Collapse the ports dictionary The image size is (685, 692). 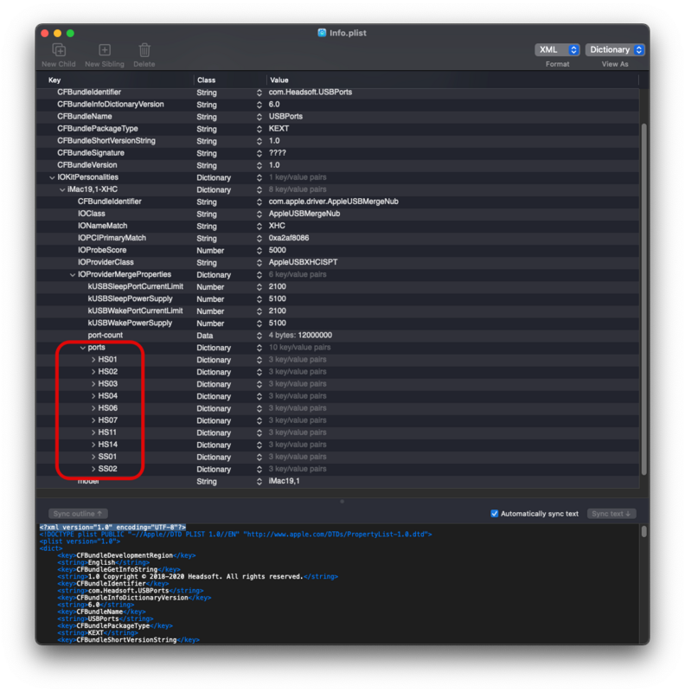pos(82,348)
